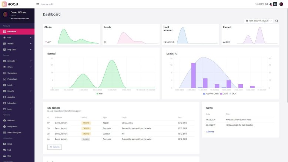Click the FAQ sidebar icon
Viewport: 288px width, 162px height.
tap(4, 150)
